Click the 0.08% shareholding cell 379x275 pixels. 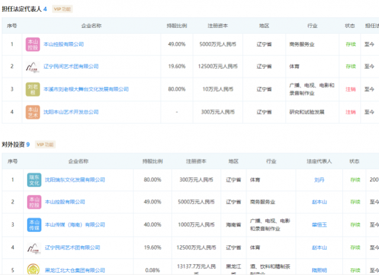[x=152, y=270]
